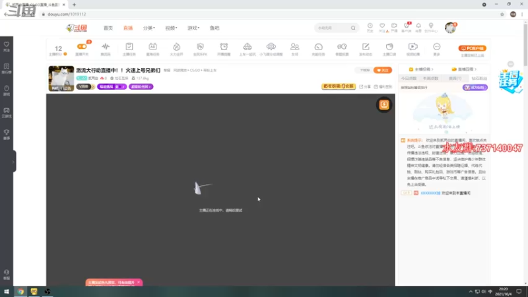528x297 pixels.
Task: Click the user avatar in header
Action: (x=450, y=28)
